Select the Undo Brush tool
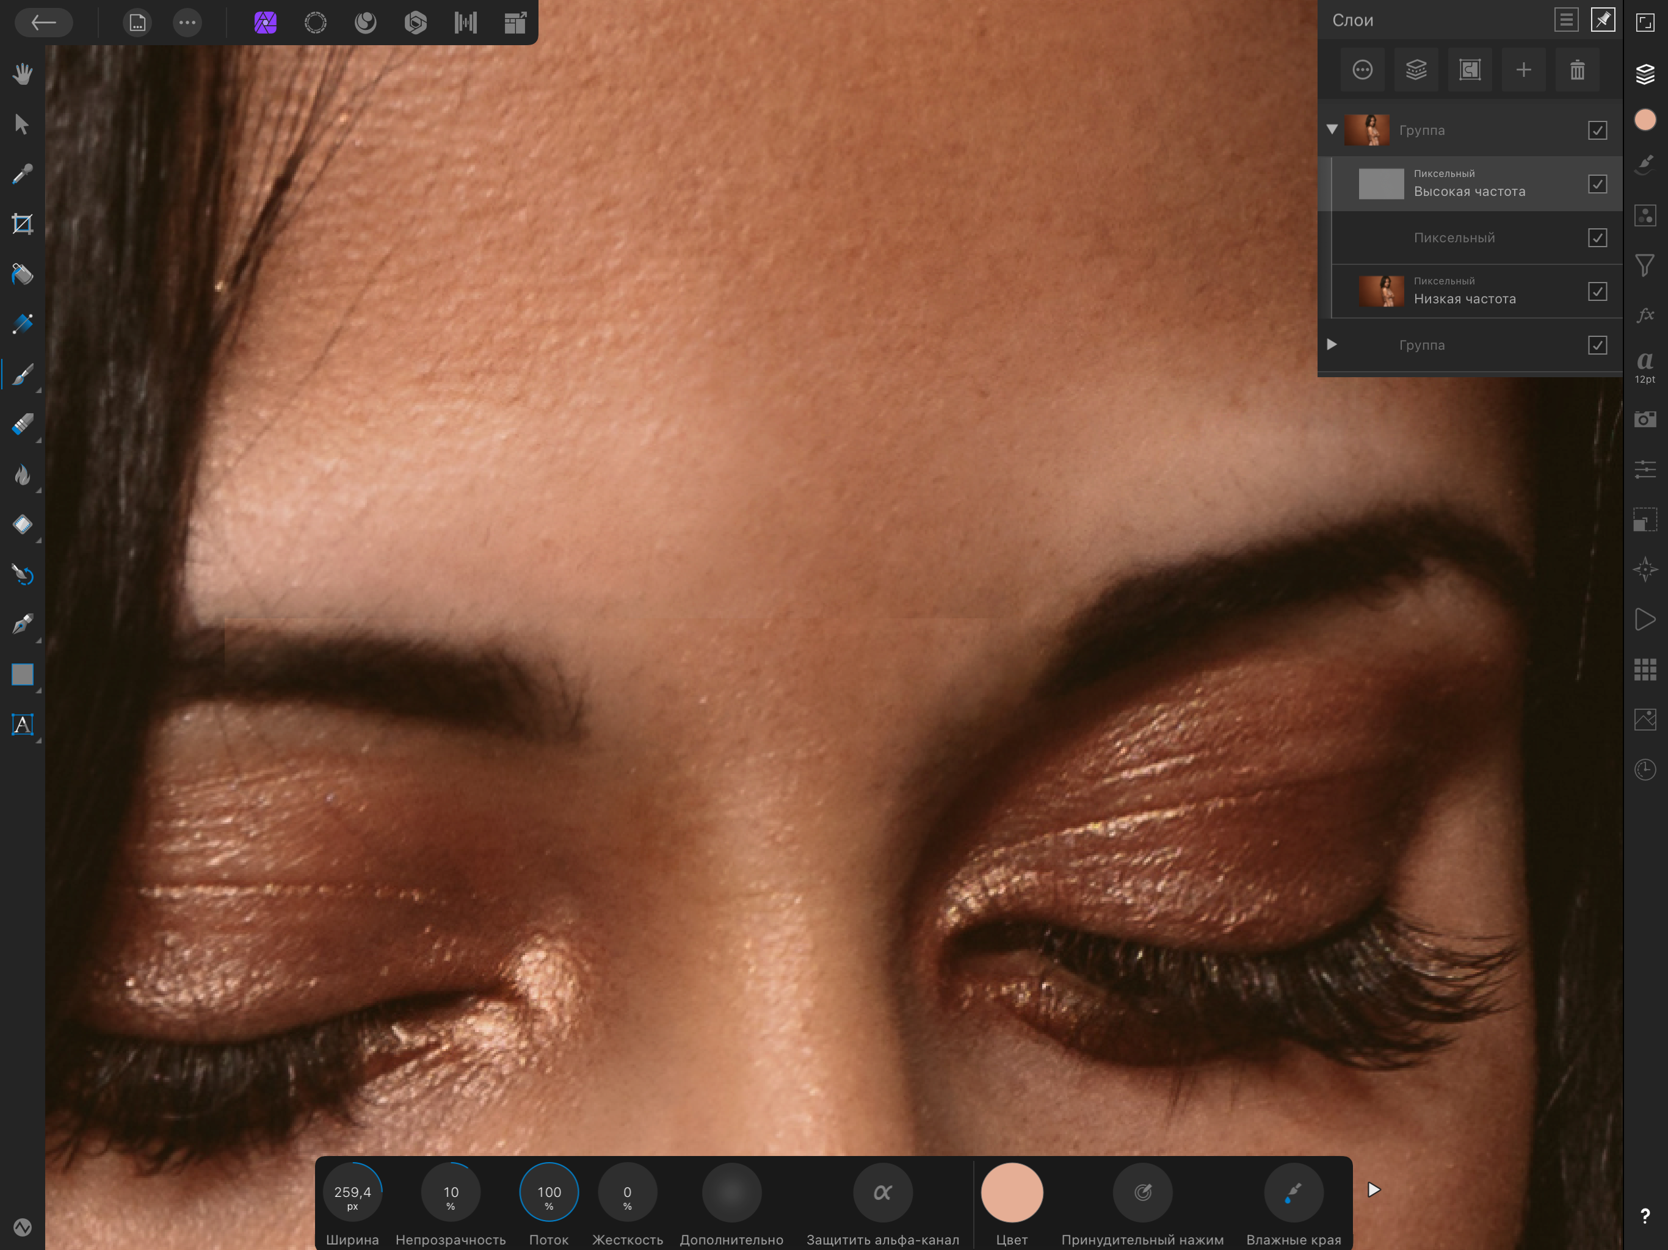1668x1250 pixels. 23,574
